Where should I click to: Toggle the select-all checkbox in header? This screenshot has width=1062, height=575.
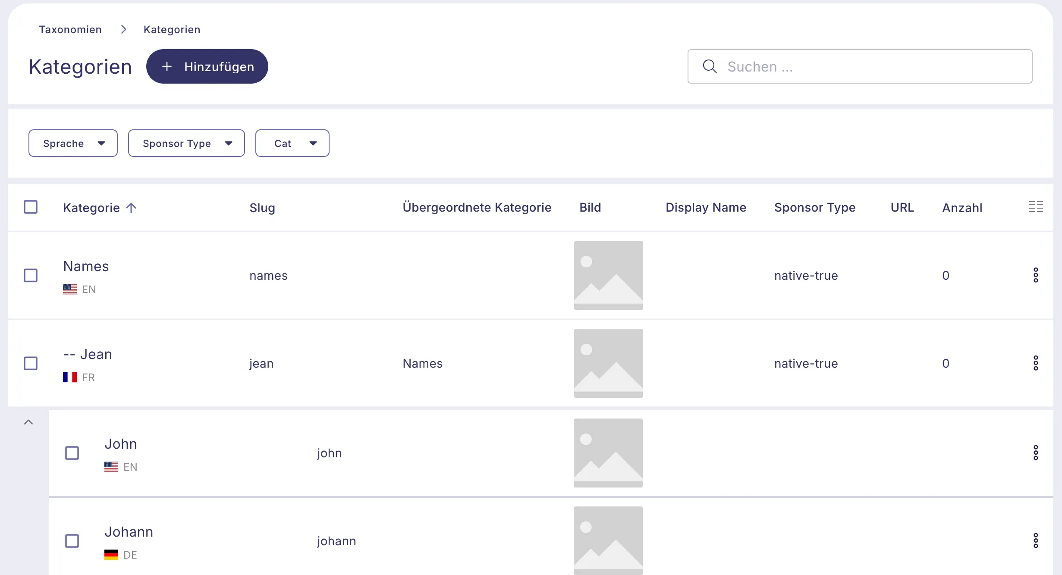31,207
